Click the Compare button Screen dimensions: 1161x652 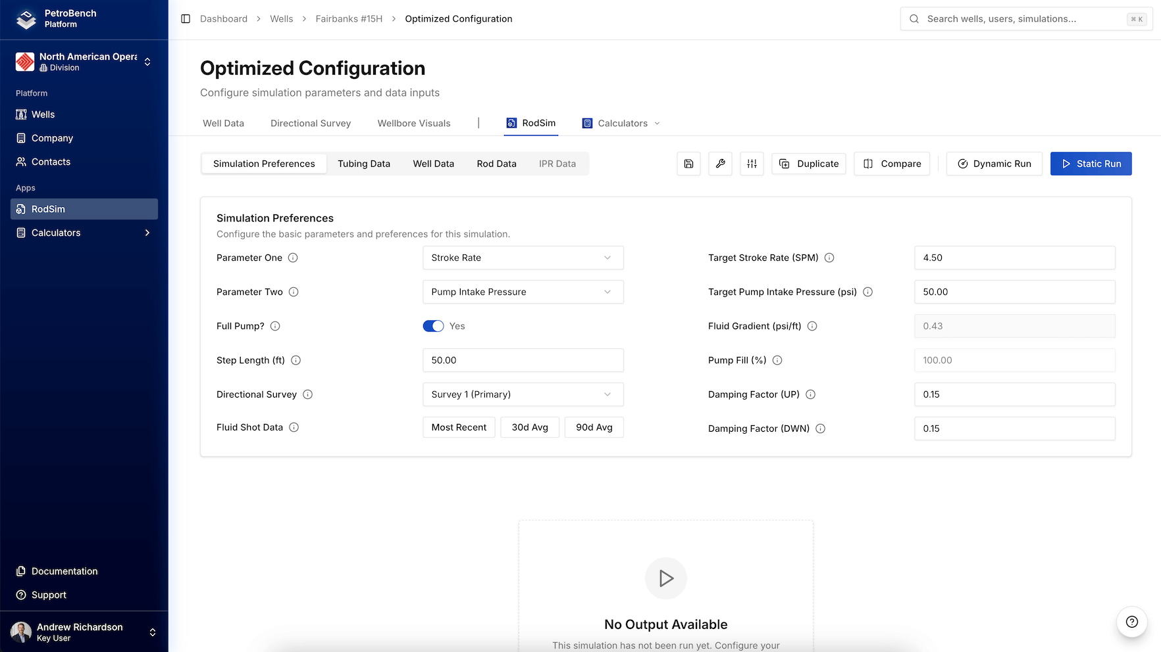coord(892,164)
